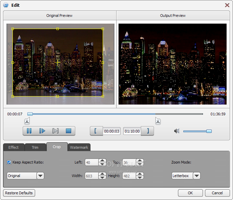The width and height of the screenshot is (233, 200).
Task: Click the Top crop input field
Action: point(129,163)
